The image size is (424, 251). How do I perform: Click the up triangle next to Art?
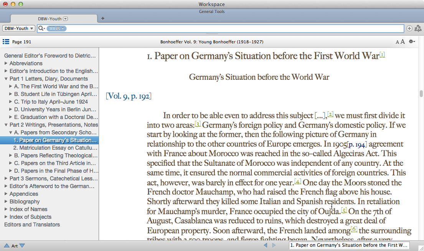click(x=7, y=246)
